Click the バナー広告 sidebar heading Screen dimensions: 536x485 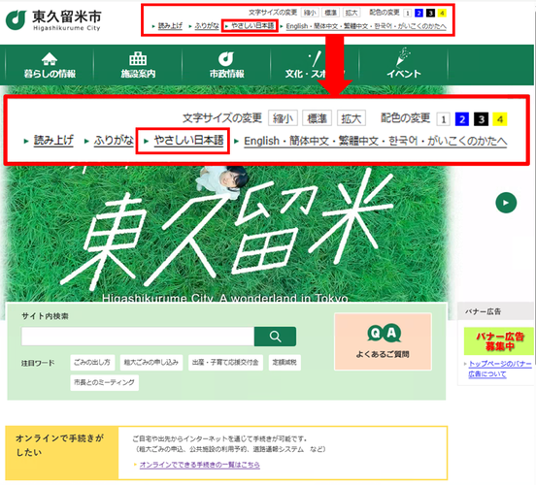tap(483, 311)
